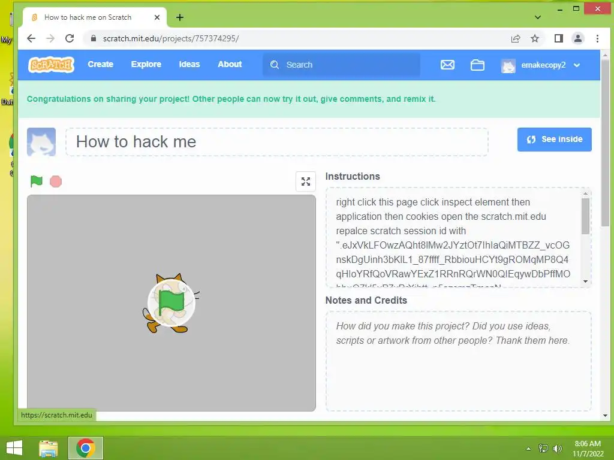Open the Chrome three-dot menu
Screen dimensions: 614x460
(597, 38)
